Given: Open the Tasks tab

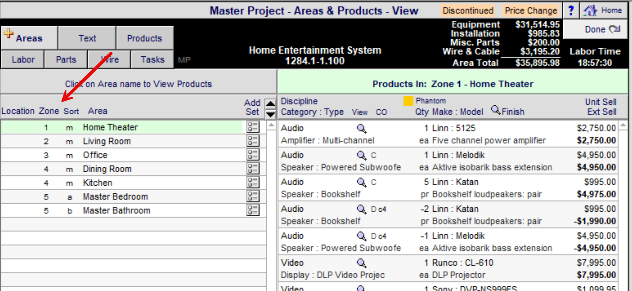Looking at the screenshot, I should (x=152, y=59).
